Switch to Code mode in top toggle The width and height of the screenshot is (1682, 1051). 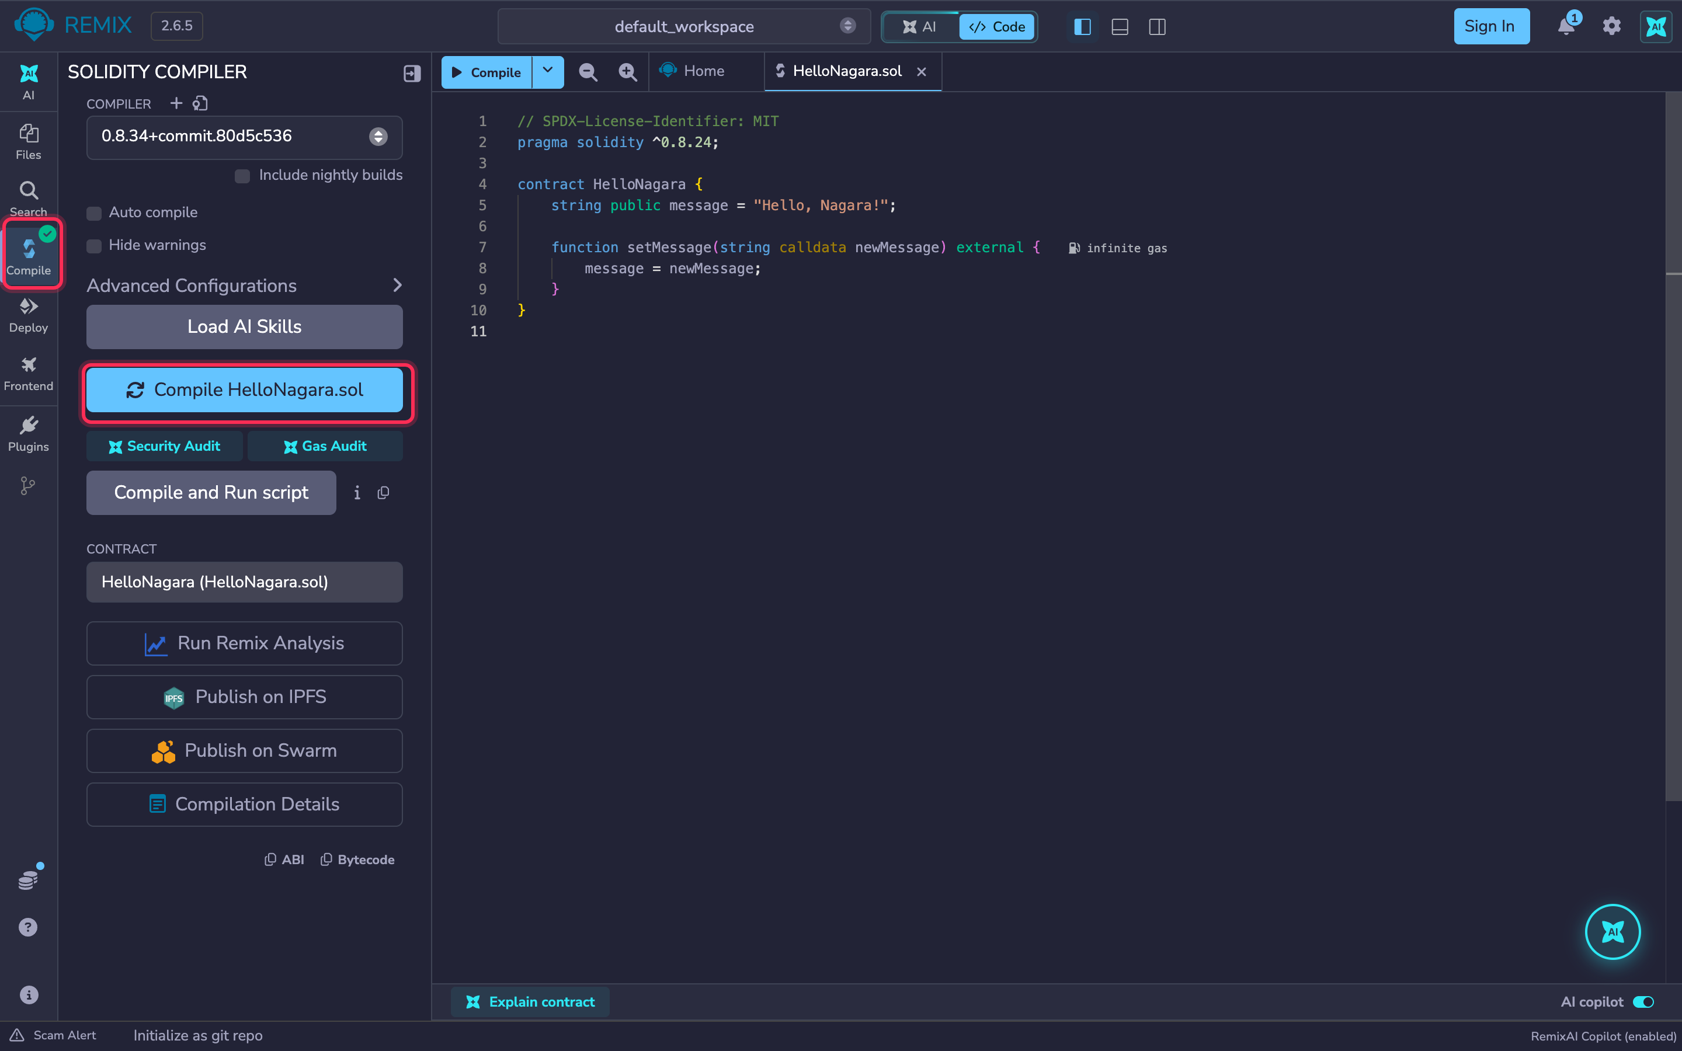pyautogui.click(x=997, y=26)
